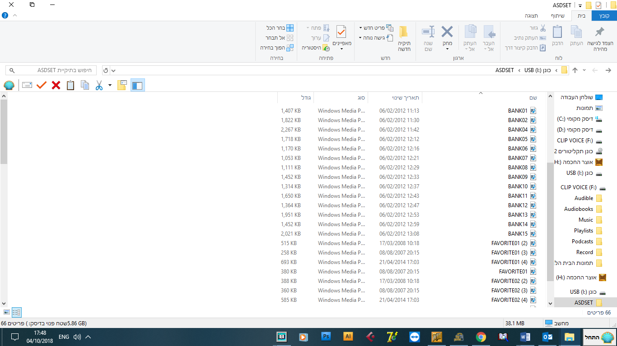The image size is (617, 346).
Task: Toggle the navigation pane button in the toolbar
Action: pyautogui.click(x=138, y=85)
